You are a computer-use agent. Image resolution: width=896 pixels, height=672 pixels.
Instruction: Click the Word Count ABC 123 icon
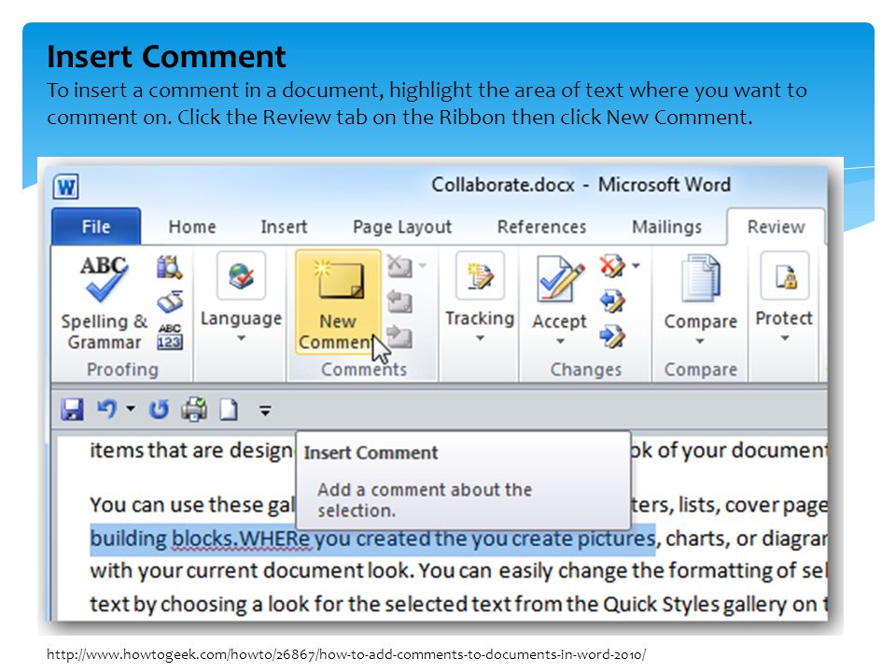(170, 337)
